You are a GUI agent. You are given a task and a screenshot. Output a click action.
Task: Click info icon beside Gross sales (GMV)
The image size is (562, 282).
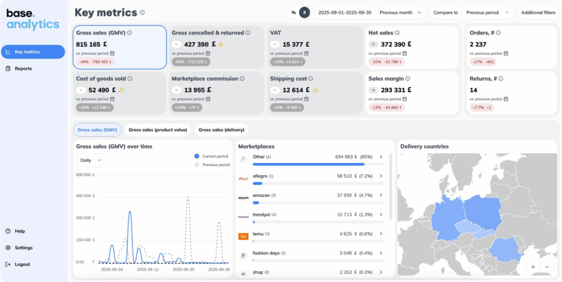point(130,33)
